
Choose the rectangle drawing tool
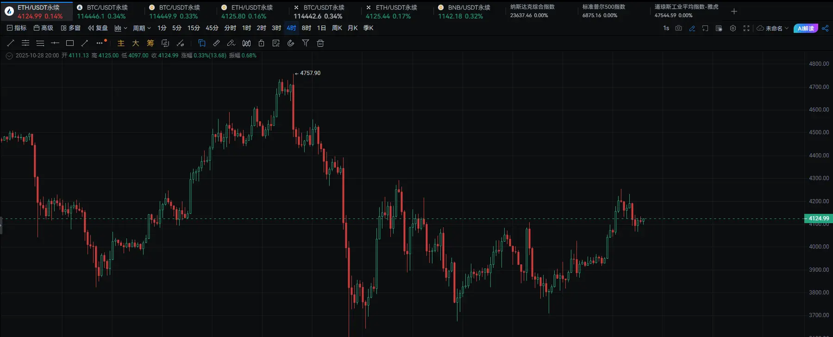coord(70,43)
